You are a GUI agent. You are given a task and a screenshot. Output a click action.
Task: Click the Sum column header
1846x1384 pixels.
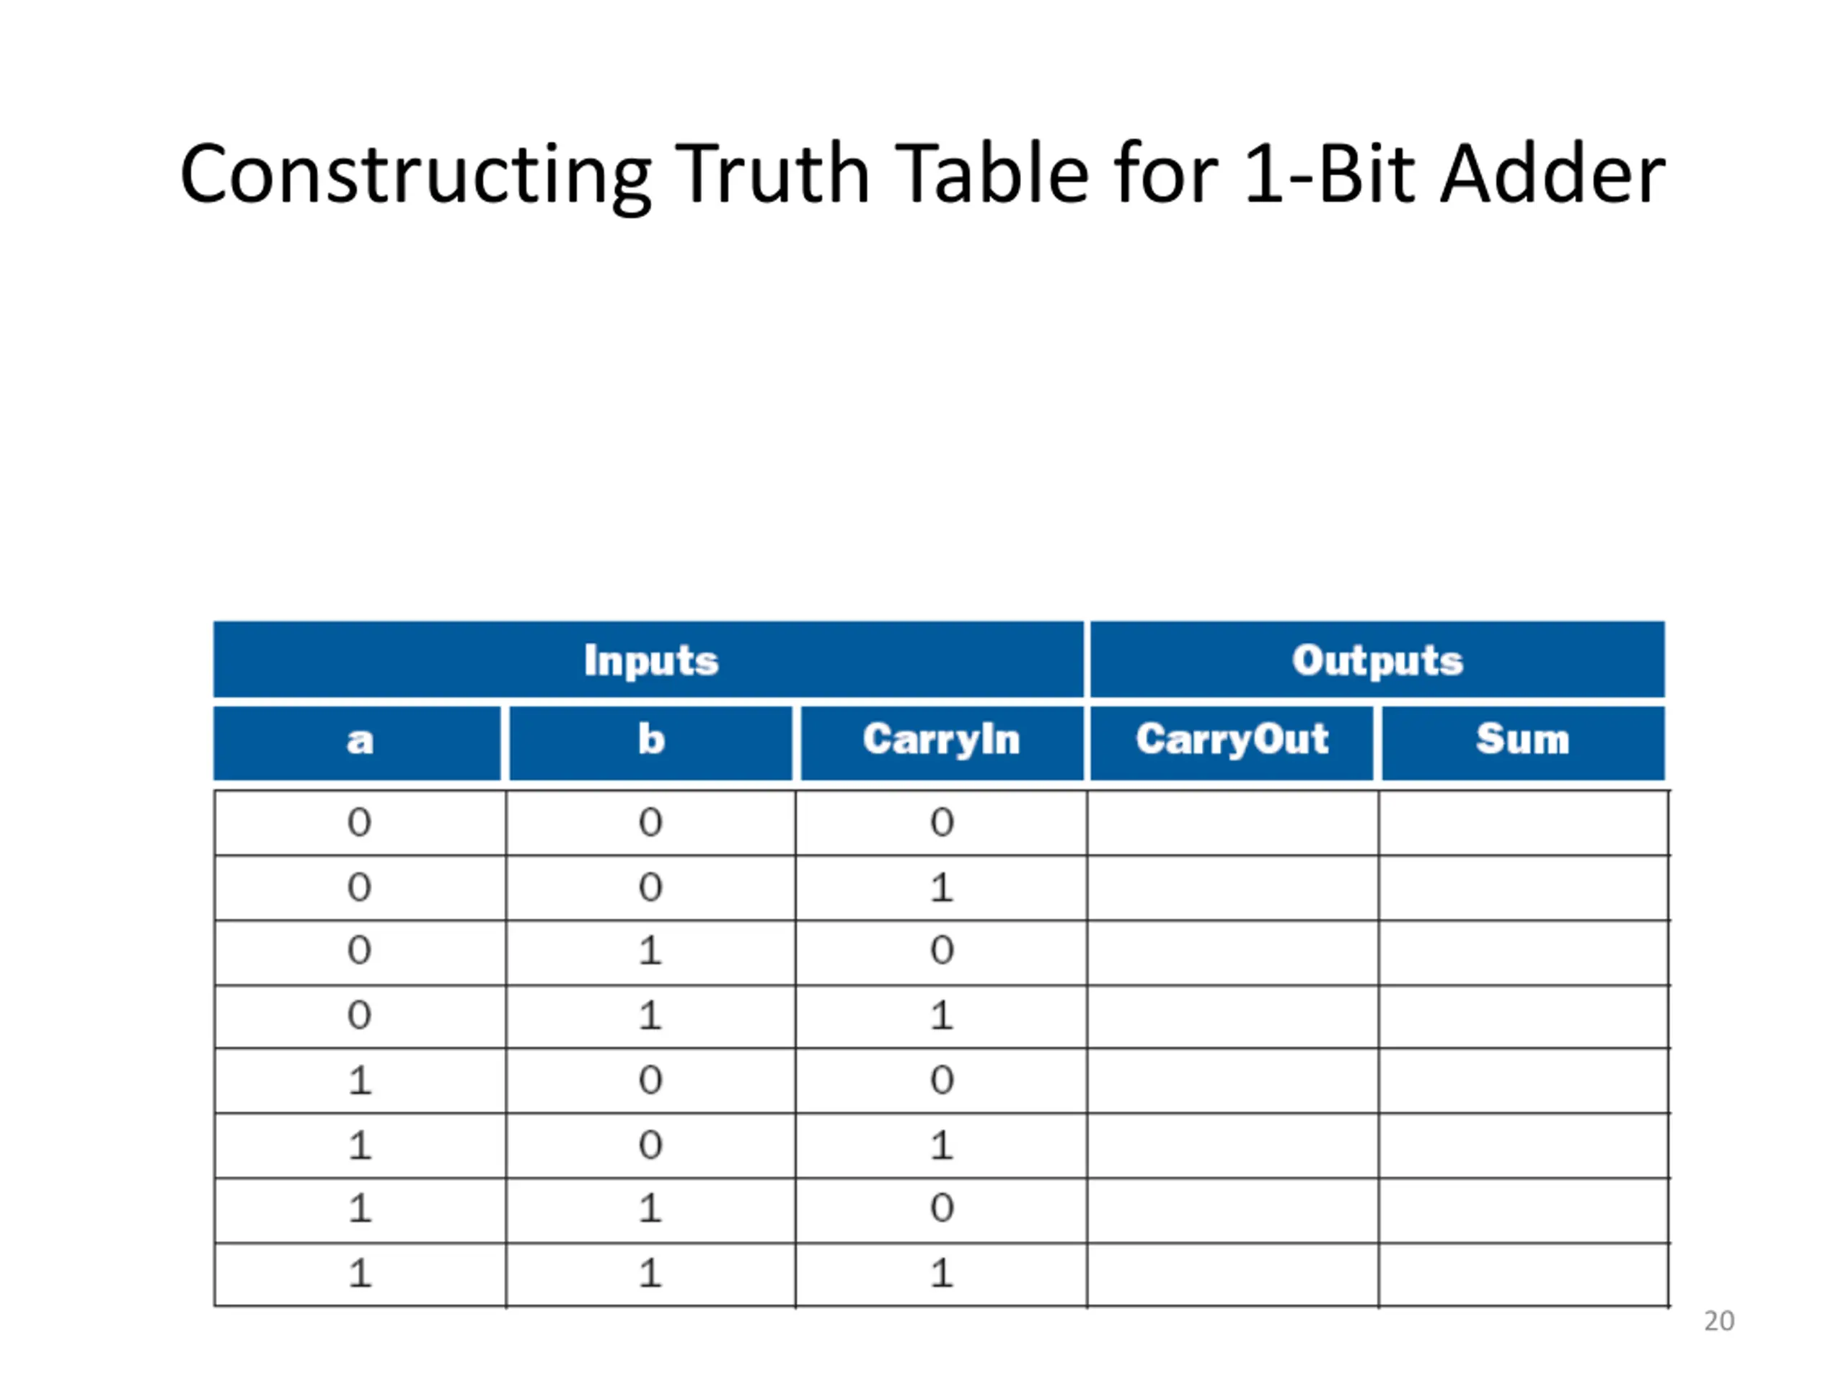tap(1523, 742)
